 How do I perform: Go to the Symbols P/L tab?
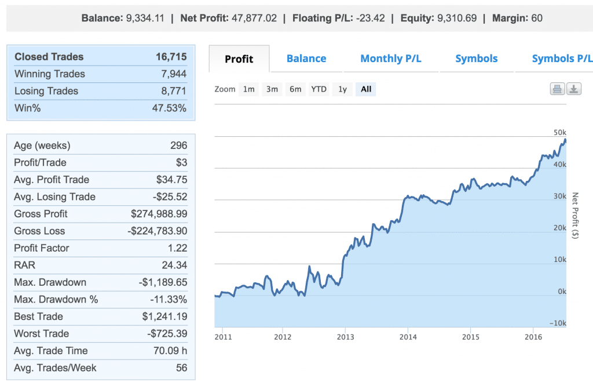pos(561,59)
